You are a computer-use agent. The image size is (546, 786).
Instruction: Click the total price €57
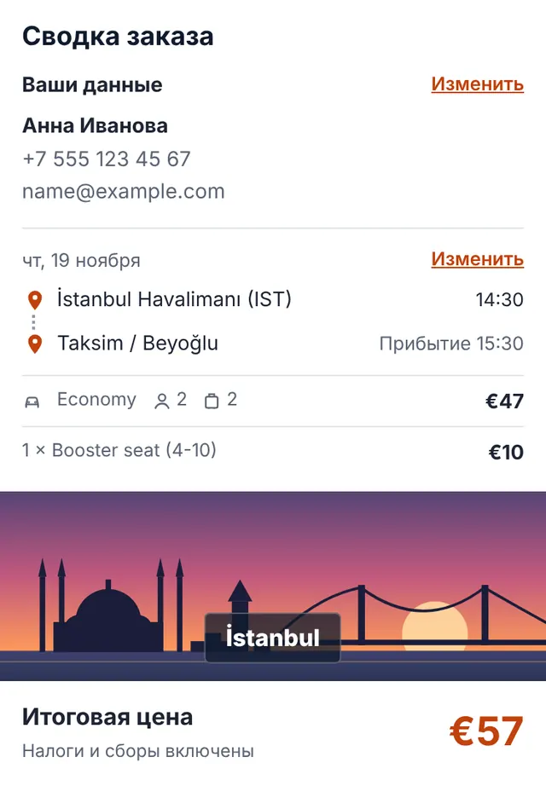tap(486, 731)
